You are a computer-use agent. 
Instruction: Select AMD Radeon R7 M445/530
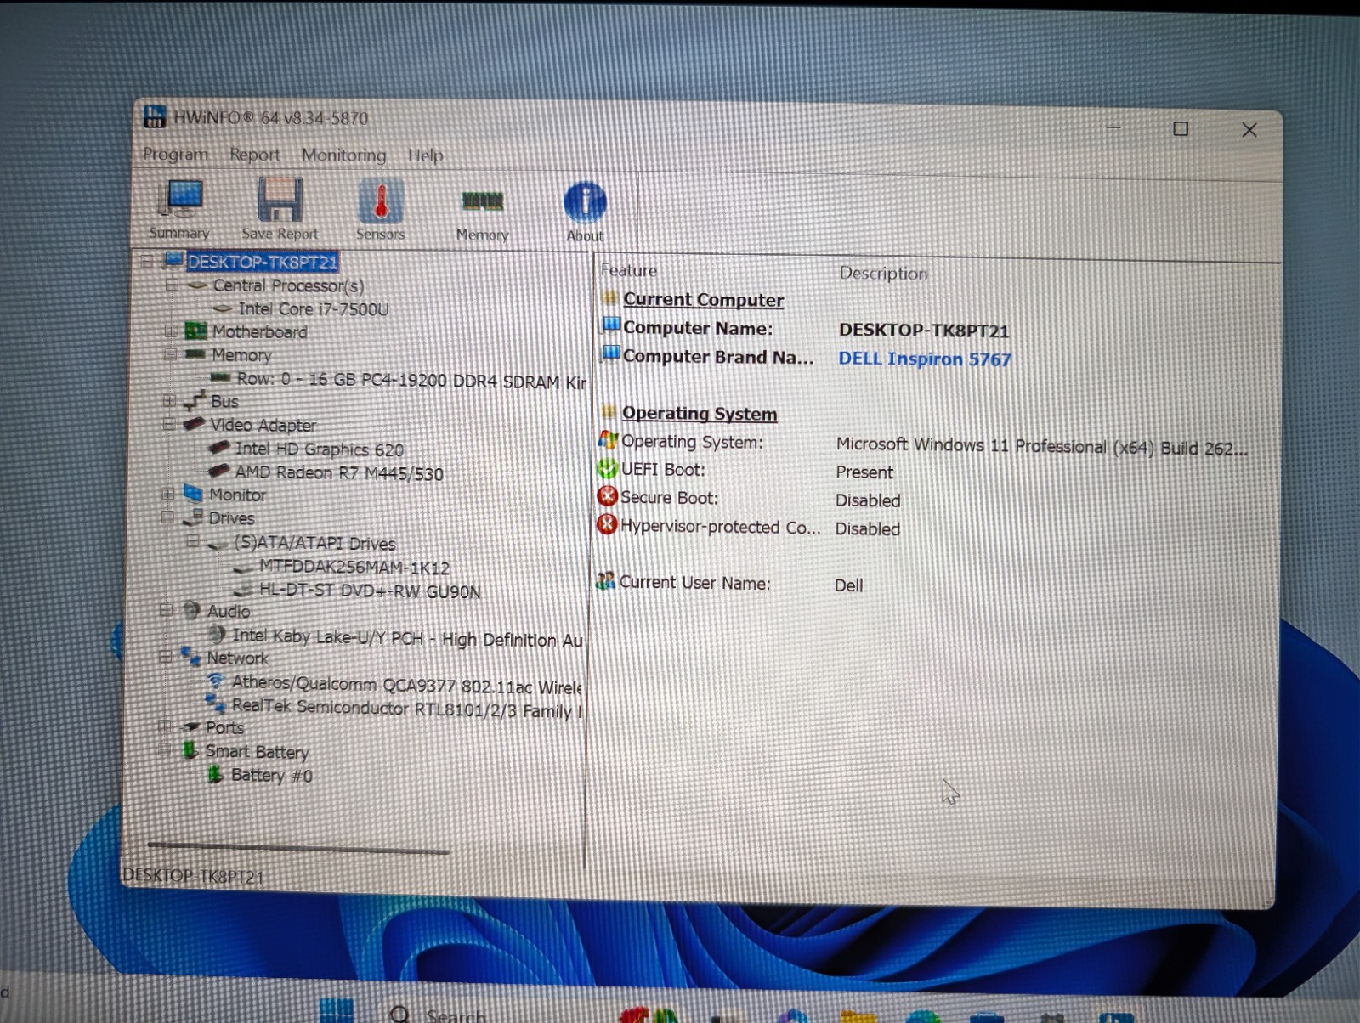339,472
